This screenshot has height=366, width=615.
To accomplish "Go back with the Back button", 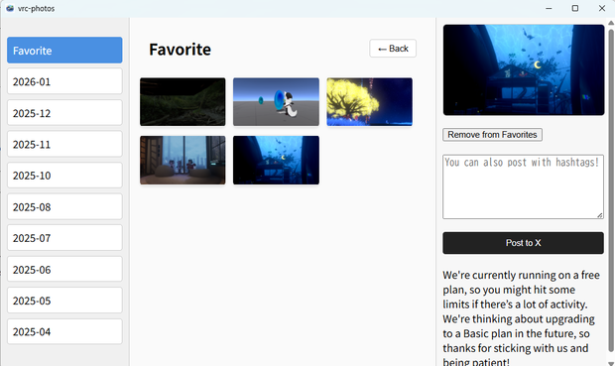I will pyautogui.click(x=393, y=49).
